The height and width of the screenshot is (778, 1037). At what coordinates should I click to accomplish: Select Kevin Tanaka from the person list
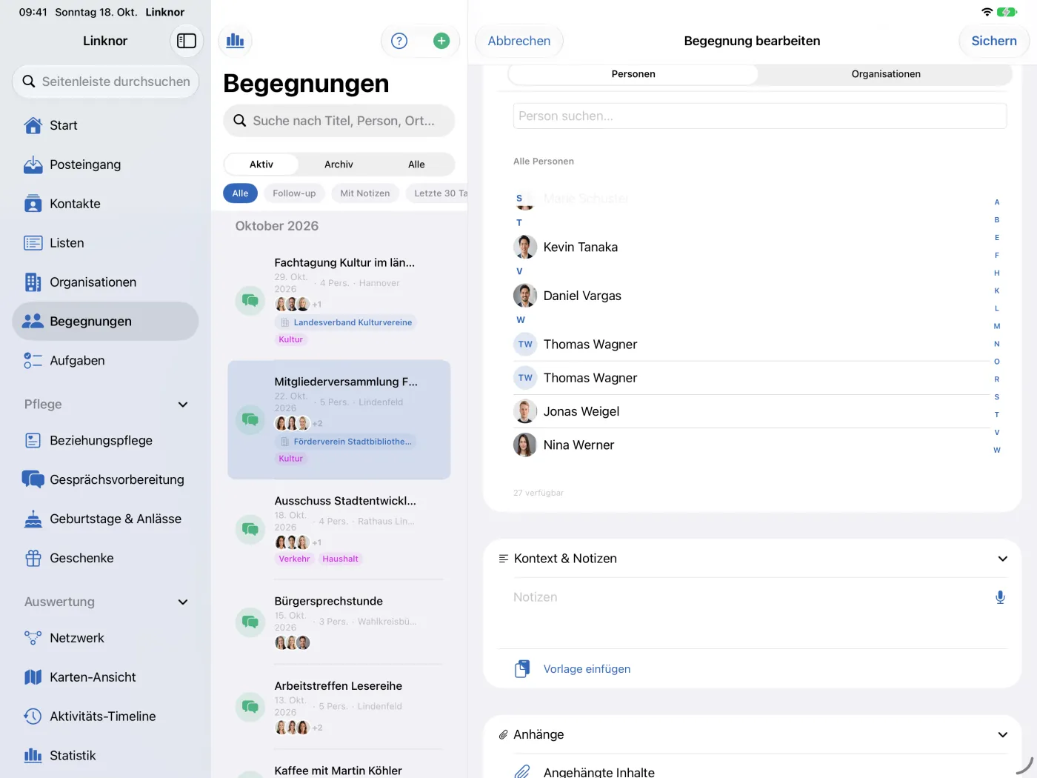click(751, 247)
